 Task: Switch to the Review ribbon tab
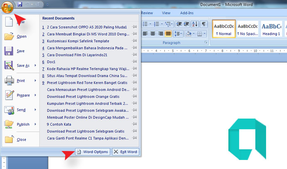147,13
